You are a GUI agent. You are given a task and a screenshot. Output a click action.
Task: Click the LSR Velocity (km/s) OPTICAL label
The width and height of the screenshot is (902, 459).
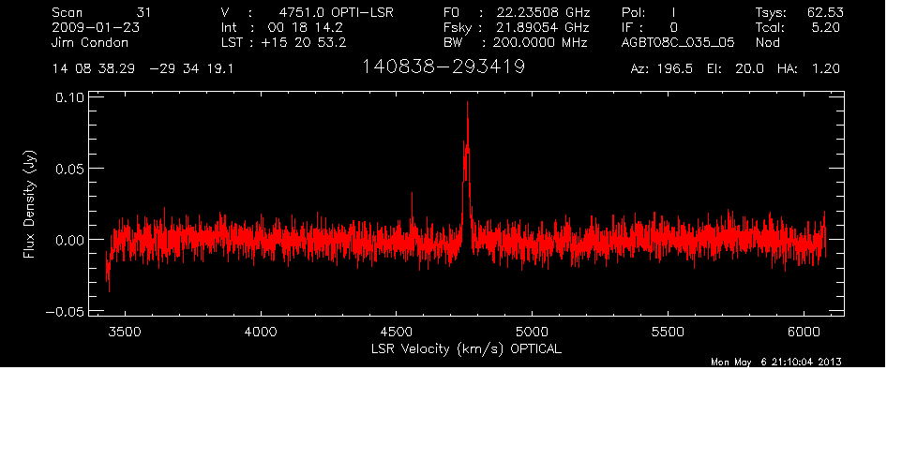point(466,349)
